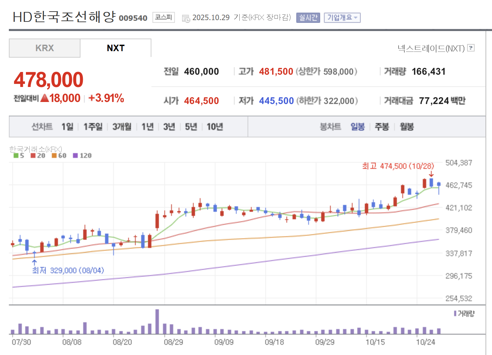The width and height of the screenshot is (492, 355).
Task: Click the tall volume bar near 08/29
Action: pos(157,322)
